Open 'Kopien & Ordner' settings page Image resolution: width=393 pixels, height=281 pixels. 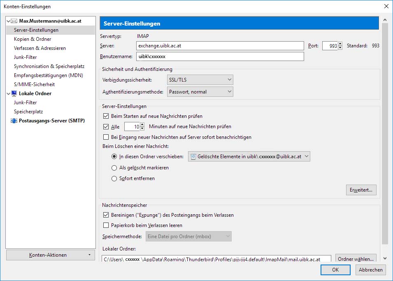click(33, 39)
